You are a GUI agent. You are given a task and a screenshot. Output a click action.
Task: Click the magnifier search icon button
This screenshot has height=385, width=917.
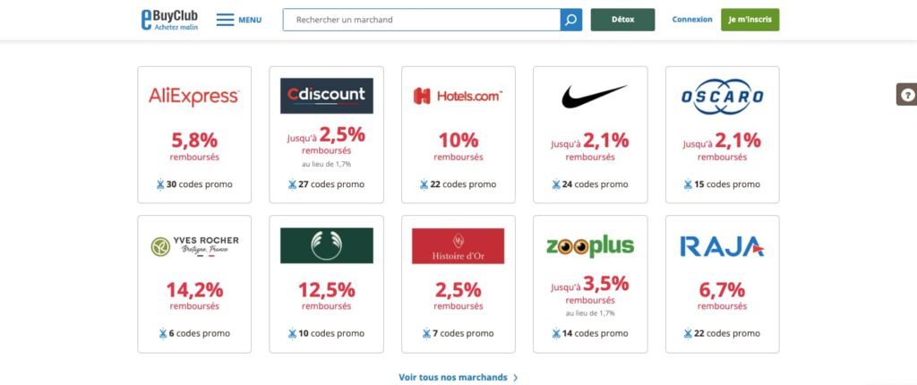(x=570, y=20)
